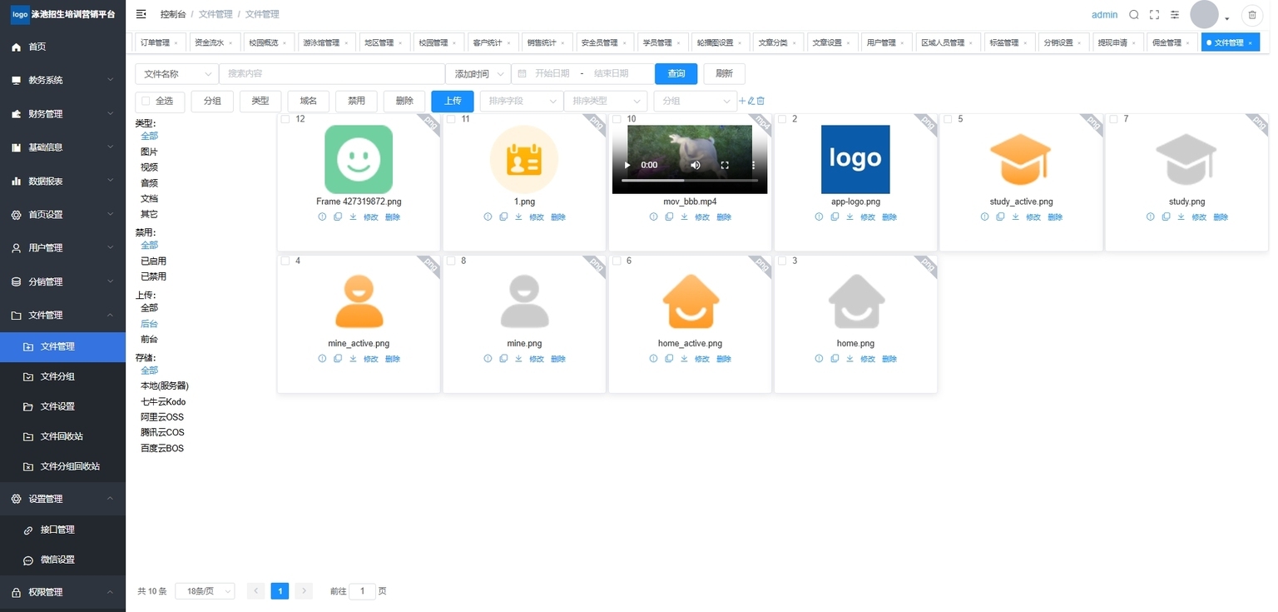Click the download icon under app-logo.png
Viewport: 1278px width, 612px height.
850,217
